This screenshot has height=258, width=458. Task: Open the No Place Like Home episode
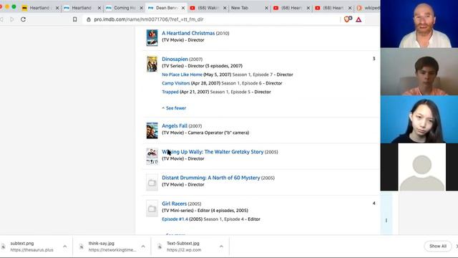(182, 75)
